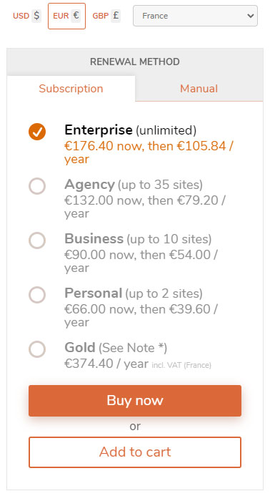Image resolution: width=270 pixels, height=496 pixels.
Task: Select the Business plan radio button
Action: point(37,240)
